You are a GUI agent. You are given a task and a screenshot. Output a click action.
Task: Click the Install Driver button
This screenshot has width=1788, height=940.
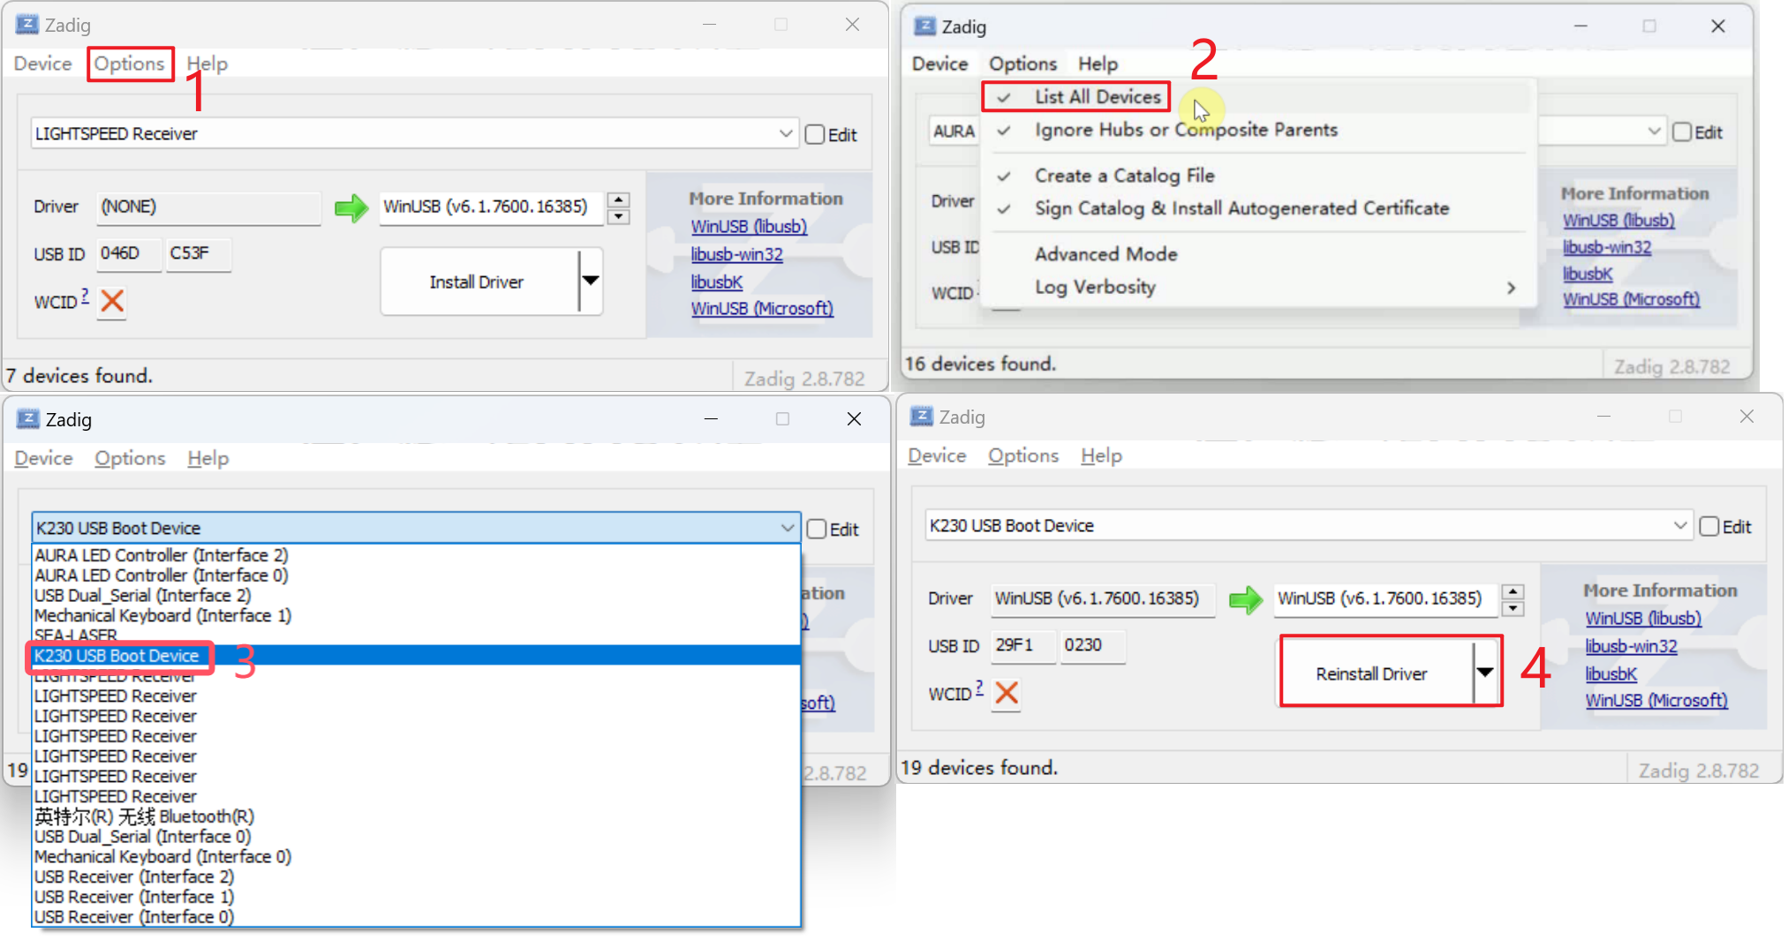(x=479, y=282)
